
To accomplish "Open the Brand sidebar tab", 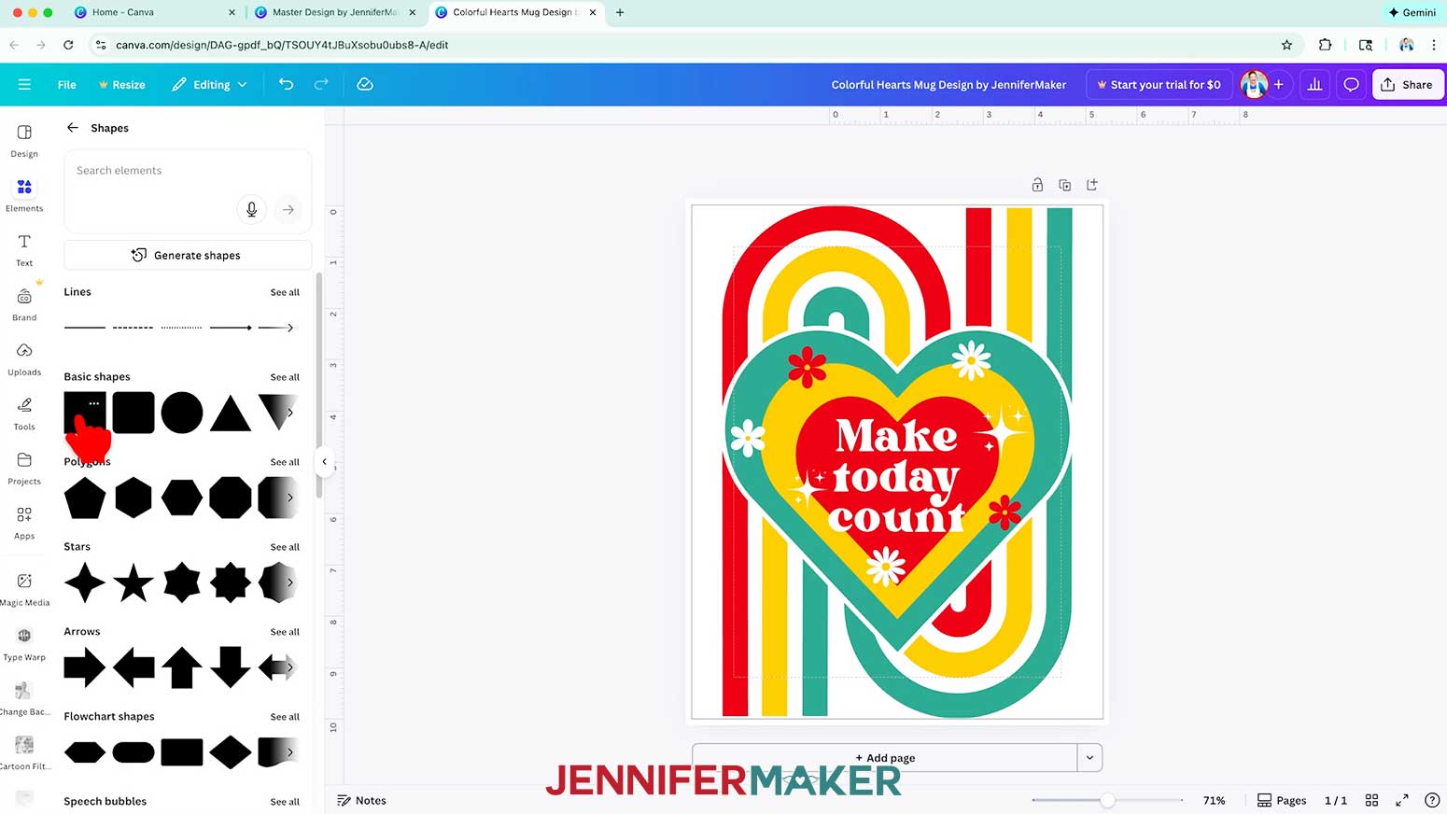I will (x=24, y=304).
